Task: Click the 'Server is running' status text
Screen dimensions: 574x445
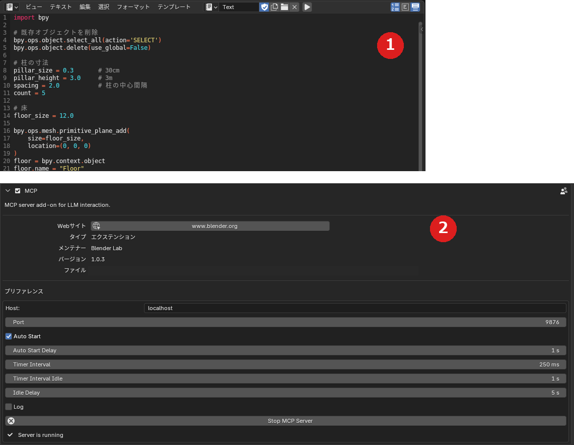Action: coord(41,435)
